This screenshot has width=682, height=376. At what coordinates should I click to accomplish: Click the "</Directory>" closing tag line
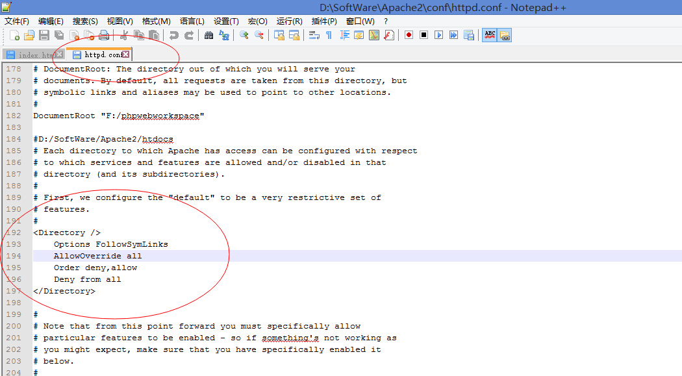coord(64,291)
